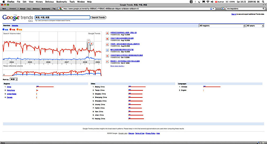
Task: Click the phone handset menu bar icon
Action: pyautogui.click(x=199, y=2)
